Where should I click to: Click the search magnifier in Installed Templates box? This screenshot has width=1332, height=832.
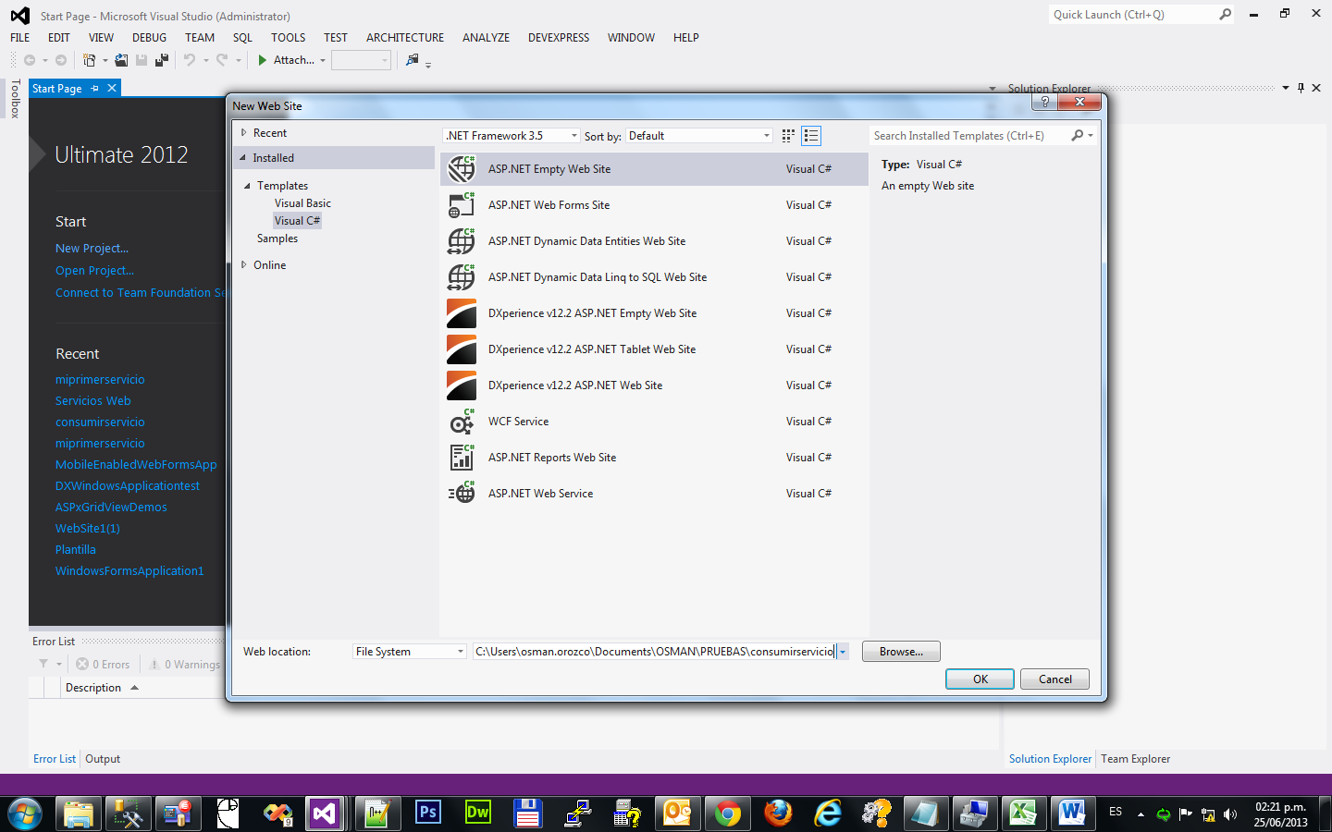(1078, 136)
